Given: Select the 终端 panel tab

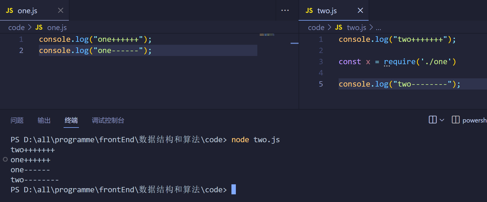Looking at the screenshot, I should (71, 120).
